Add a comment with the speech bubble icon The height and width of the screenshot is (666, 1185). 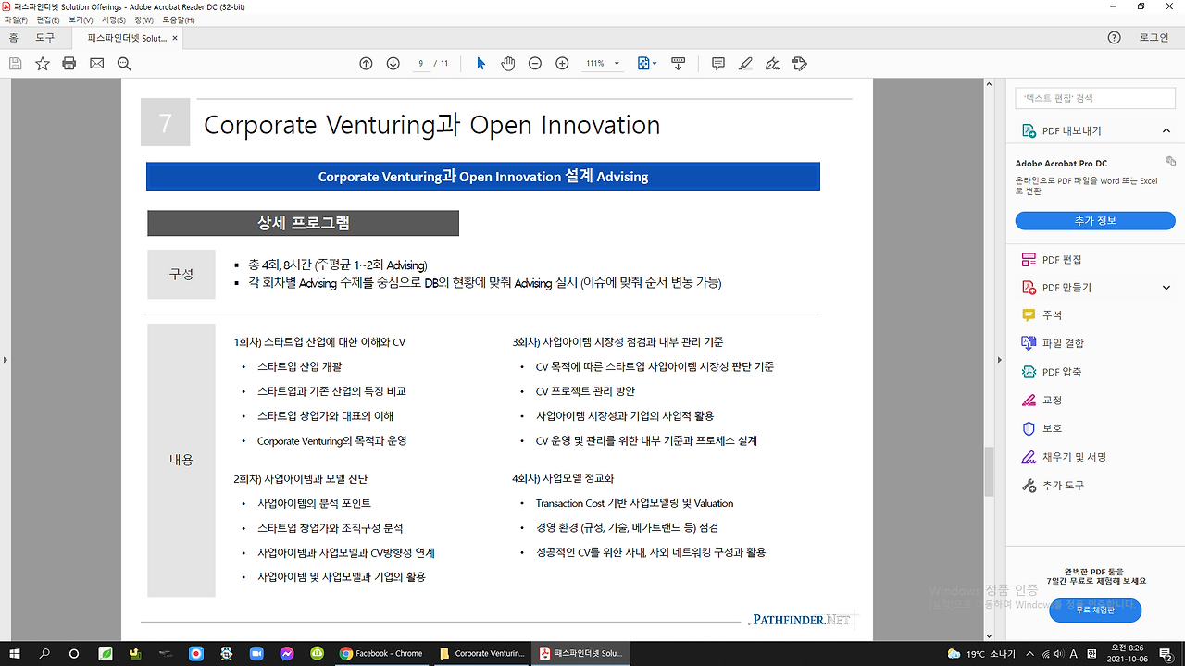click(x=718, y=64)
